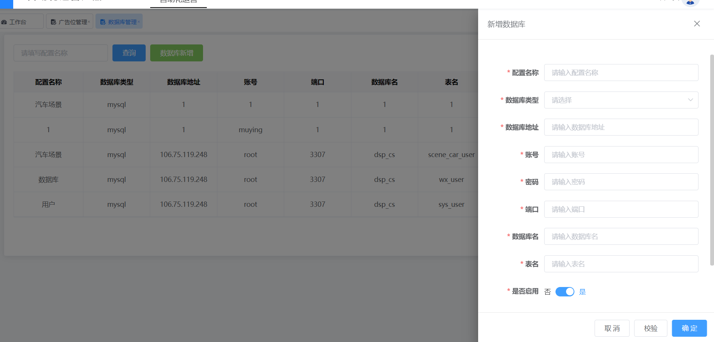
Task: Click into the 数据库地址 input field
Action: 621,127
